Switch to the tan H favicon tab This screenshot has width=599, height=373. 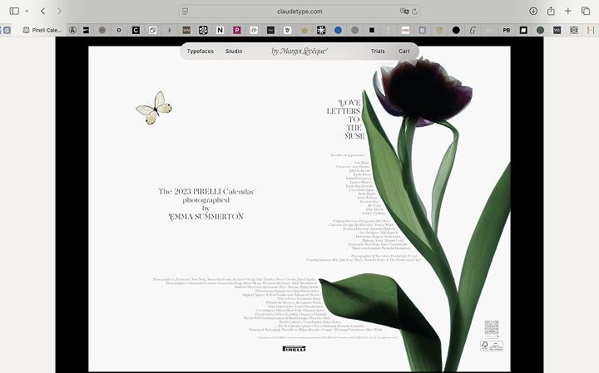coord(591,30)
